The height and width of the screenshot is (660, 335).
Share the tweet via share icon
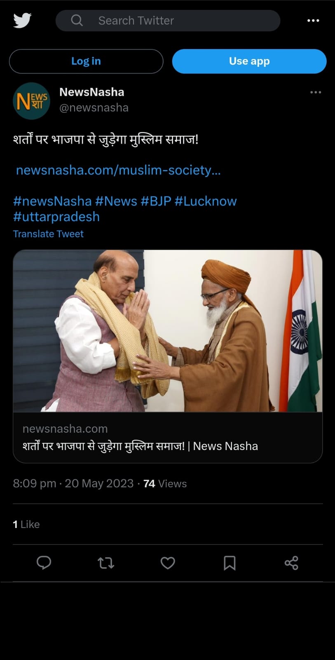(x=291, y=563)
